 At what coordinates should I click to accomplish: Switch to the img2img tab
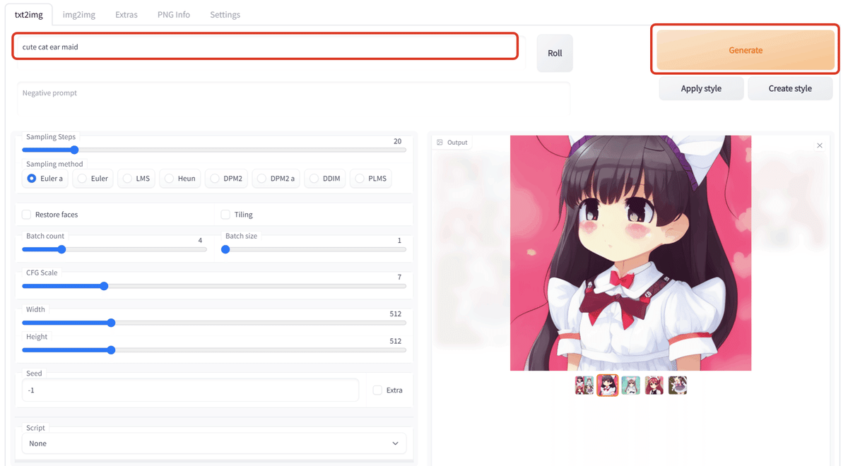point(78,14)
